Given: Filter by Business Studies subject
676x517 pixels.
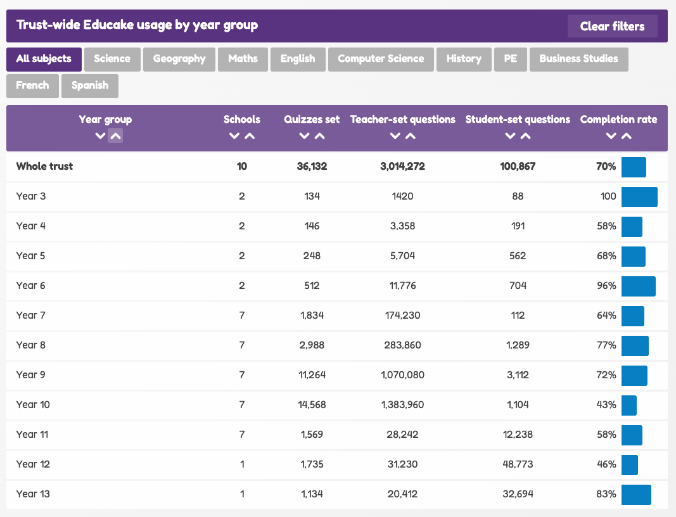Looking at the screenshot, I should pos(578,59).
